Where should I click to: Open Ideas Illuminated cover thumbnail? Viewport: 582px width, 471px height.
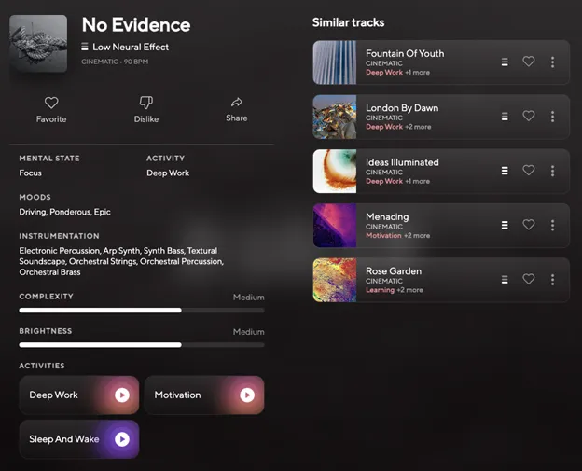335,171
